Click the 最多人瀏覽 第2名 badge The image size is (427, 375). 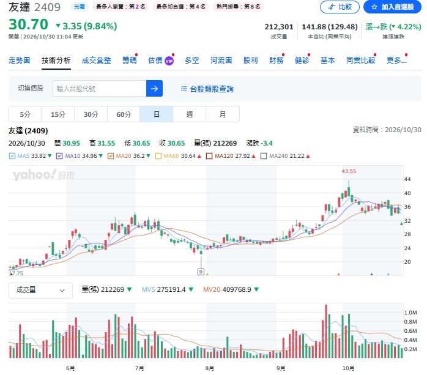[x=121, y=7]
